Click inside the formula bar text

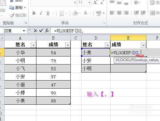click(105, 31)
